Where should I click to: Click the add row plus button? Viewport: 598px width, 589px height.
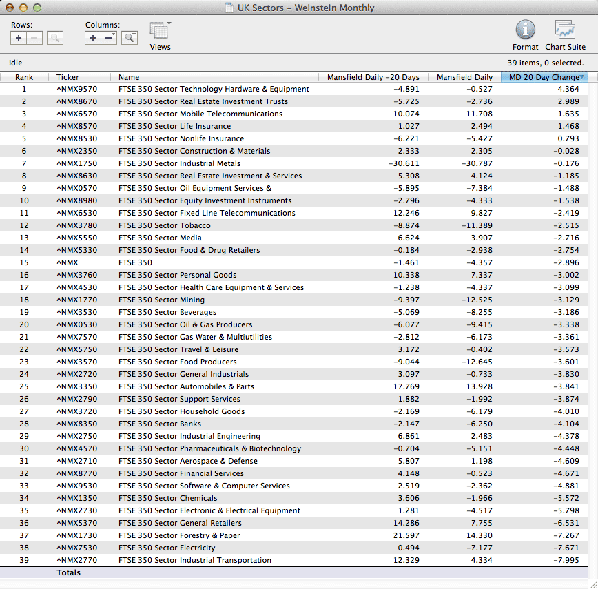click(x=19, y=38)
